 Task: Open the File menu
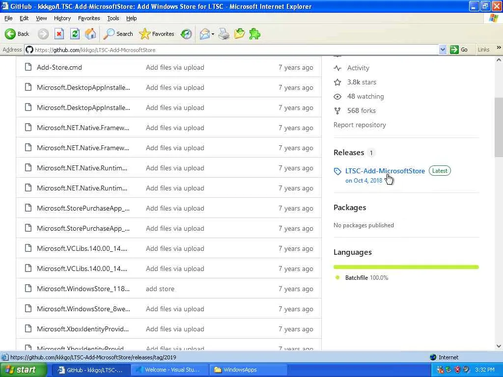(x=8, y=18)
